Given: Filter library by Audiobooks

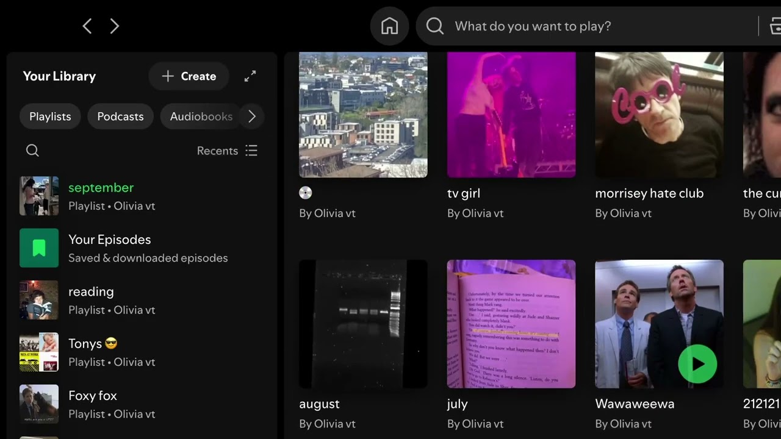Looking at the screenshot, I should pos(201,116).
